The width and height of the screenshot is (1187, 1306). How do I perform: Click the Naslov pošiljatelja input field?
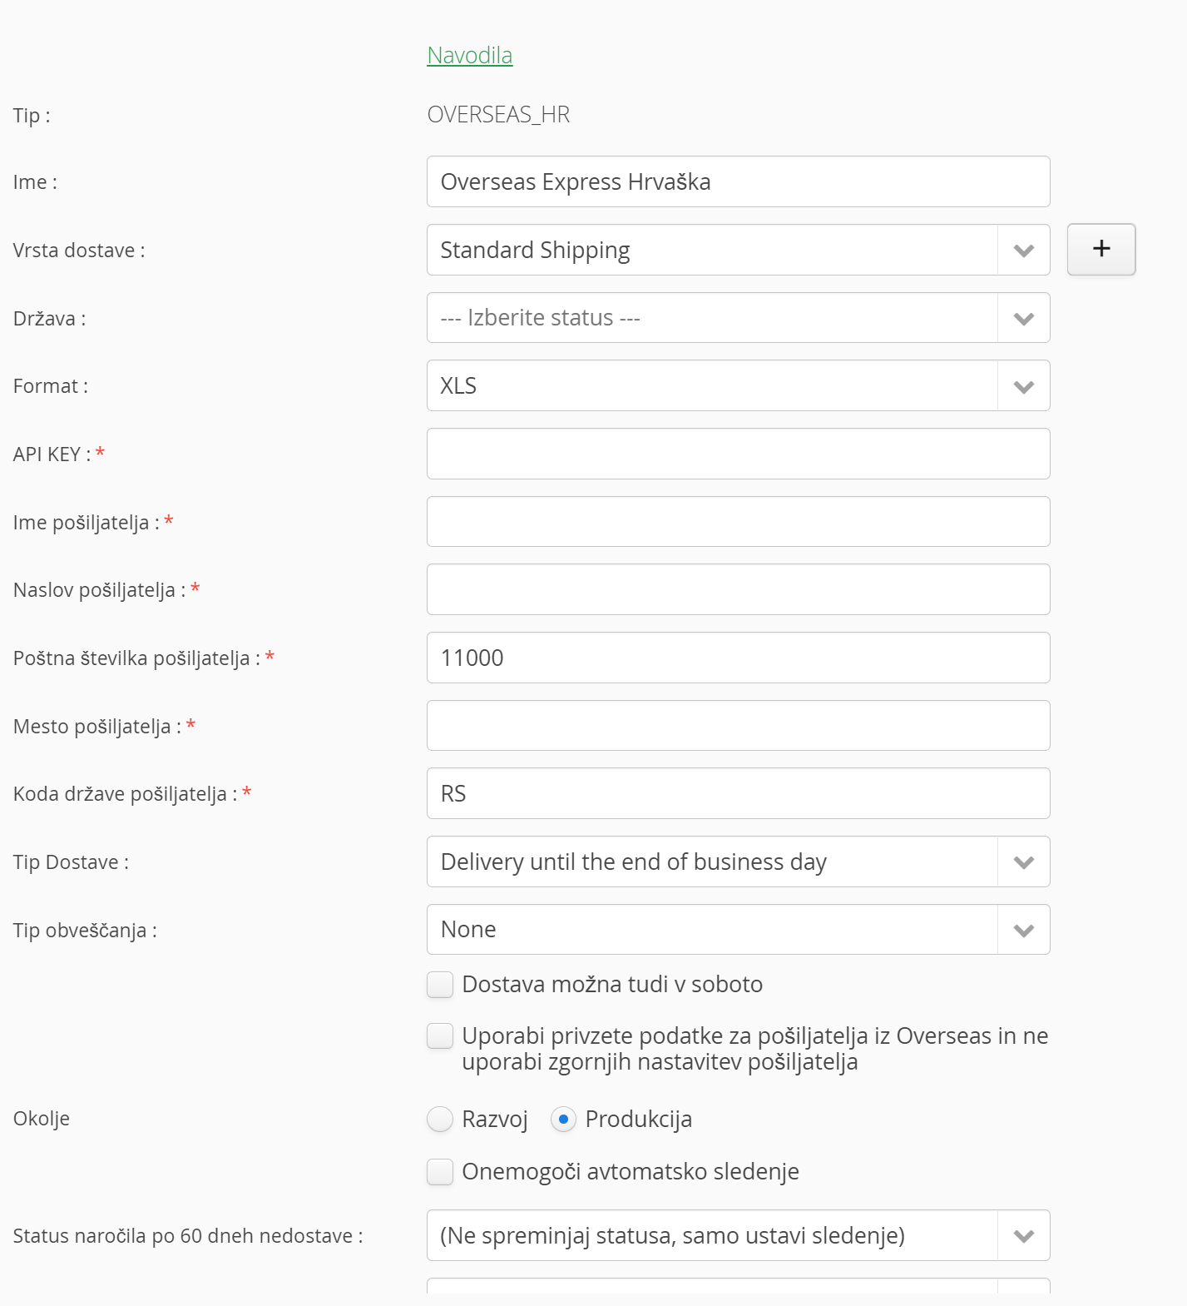point(738,589)
